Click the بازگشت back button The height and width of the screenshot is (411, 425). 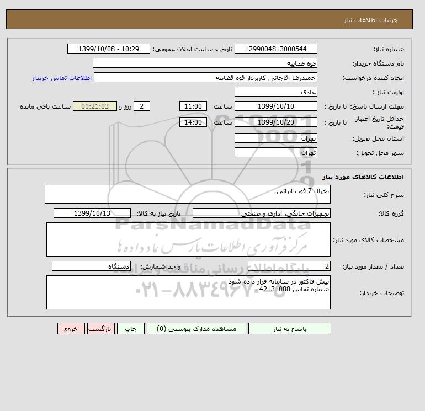(x=101, y=328)
